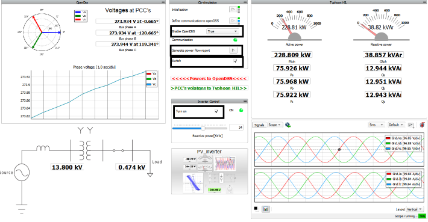Click the reactive power value field

point(236,128)
